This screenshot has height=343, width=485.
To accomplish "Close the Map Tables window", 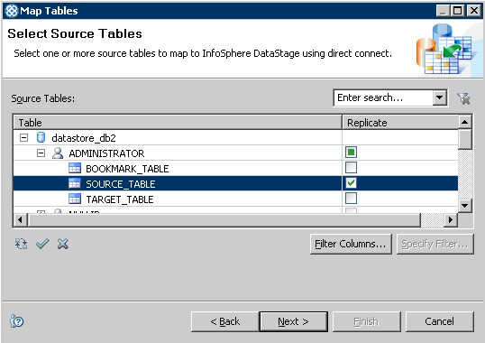I will (x=474, y=11).
